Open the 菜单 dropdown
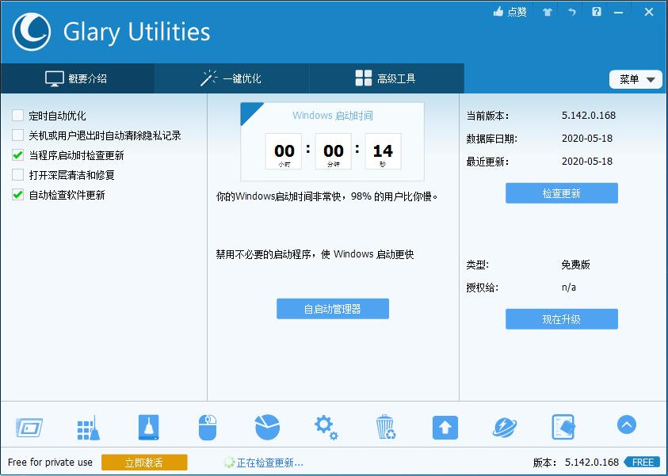The image size is (668, 476). point(635,79)
